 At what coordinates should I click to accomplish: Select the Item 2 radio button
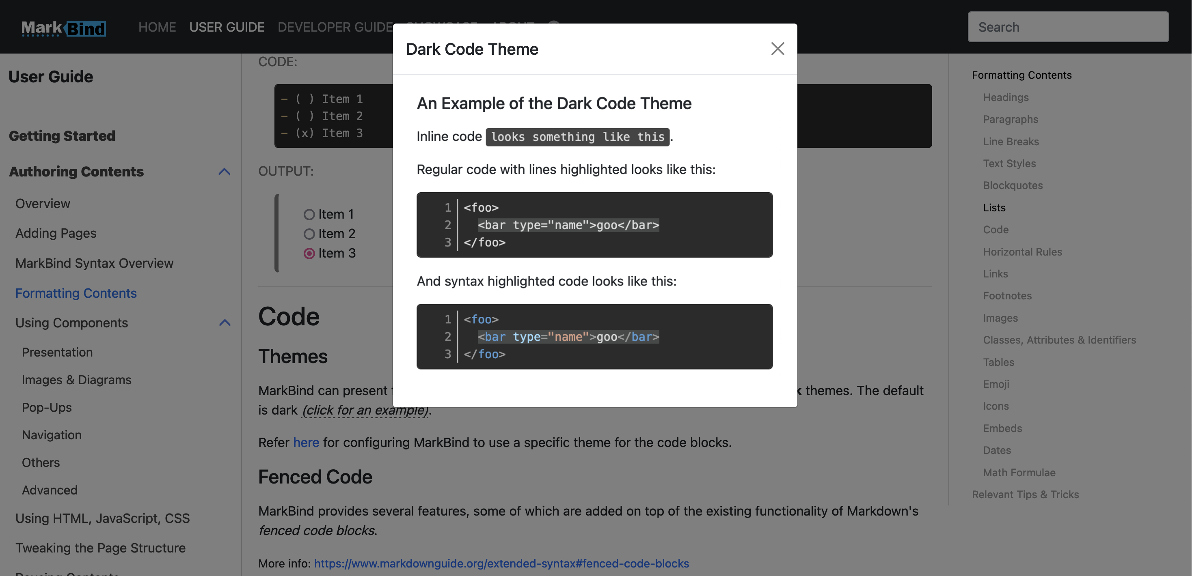coord(309,234)
